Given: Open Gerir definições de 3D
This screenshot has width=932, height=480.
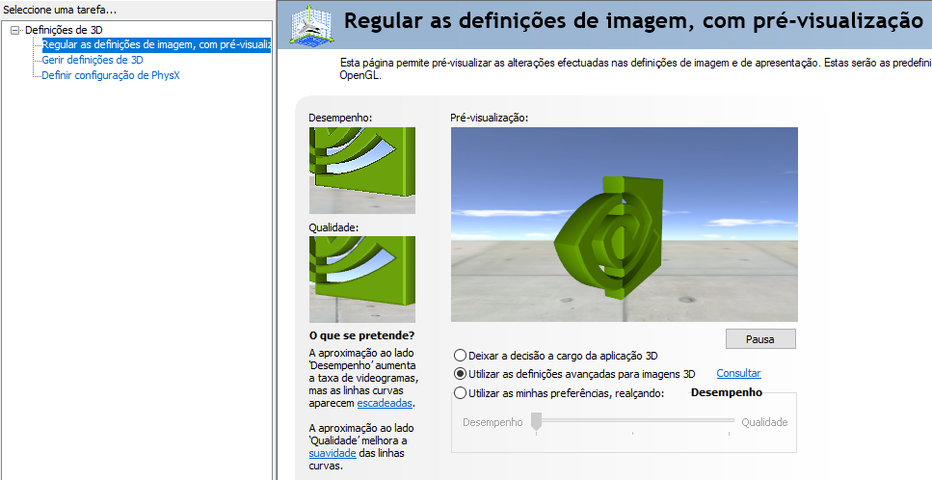Looking at the screenshot, I should 93,60.
